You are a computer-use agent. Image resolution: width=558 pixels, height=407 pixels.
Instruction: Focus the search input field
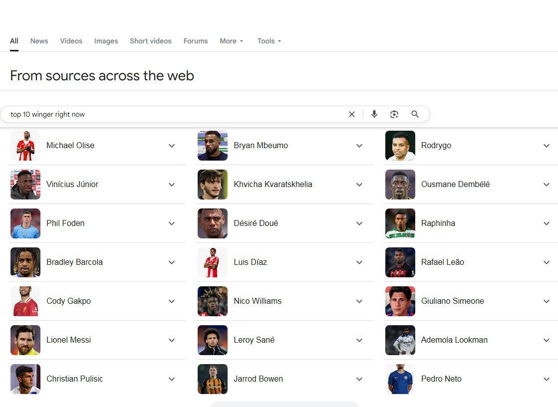coord(175,114)
